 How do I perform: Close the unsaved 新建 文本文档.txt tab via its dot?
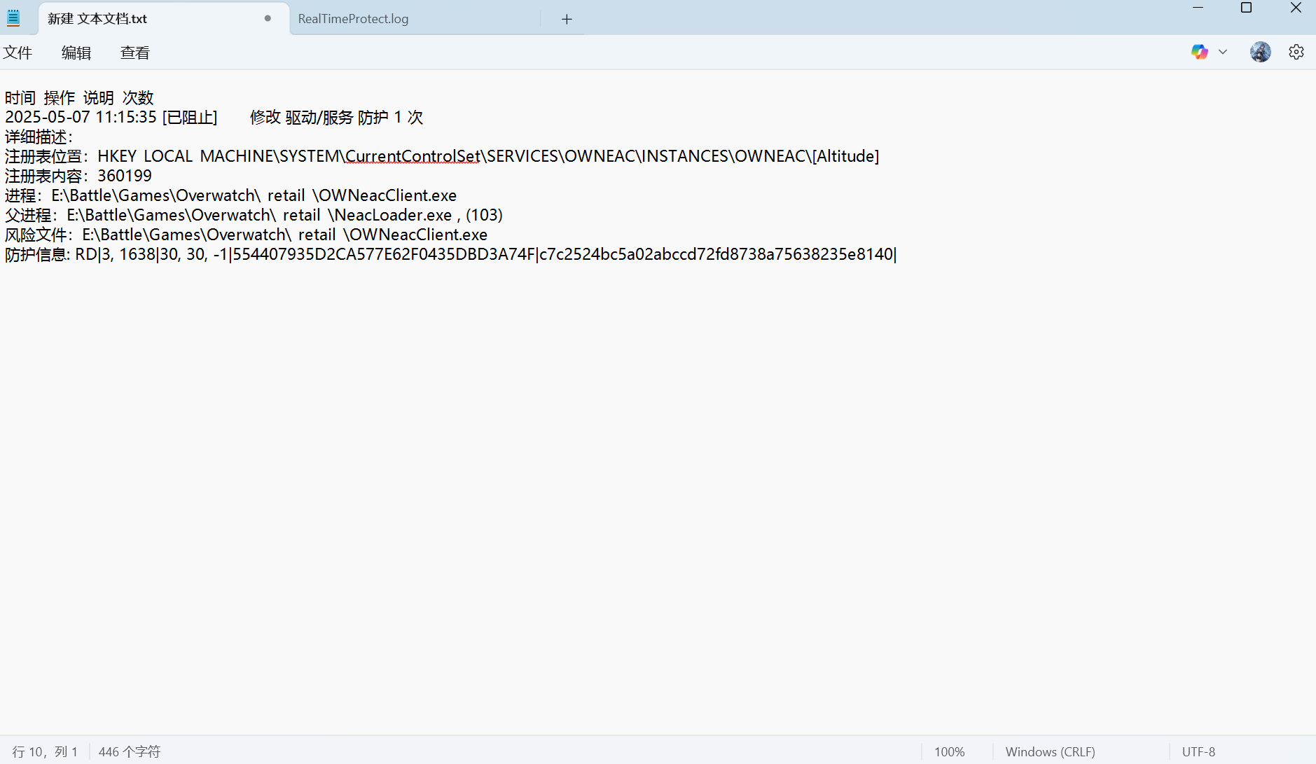[268, 18]
